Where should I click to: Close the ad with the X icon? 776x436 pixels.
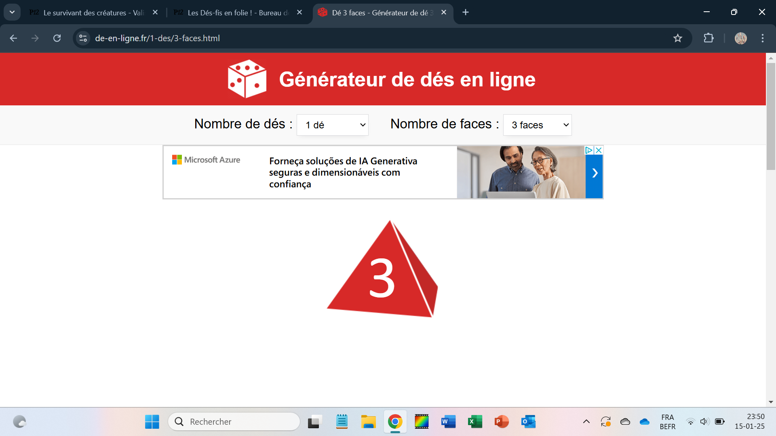[x=599, y=150]
